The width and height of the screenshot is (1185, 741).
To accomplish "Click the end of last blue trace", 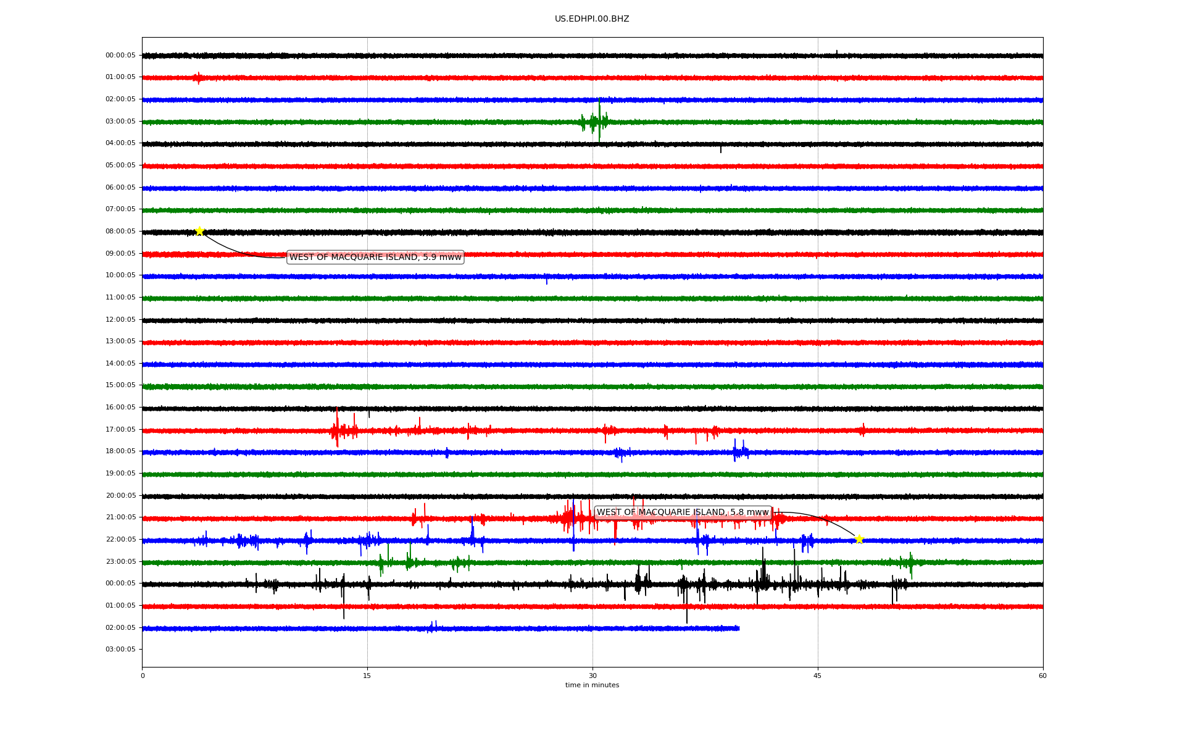I will [x=738, y=629].
